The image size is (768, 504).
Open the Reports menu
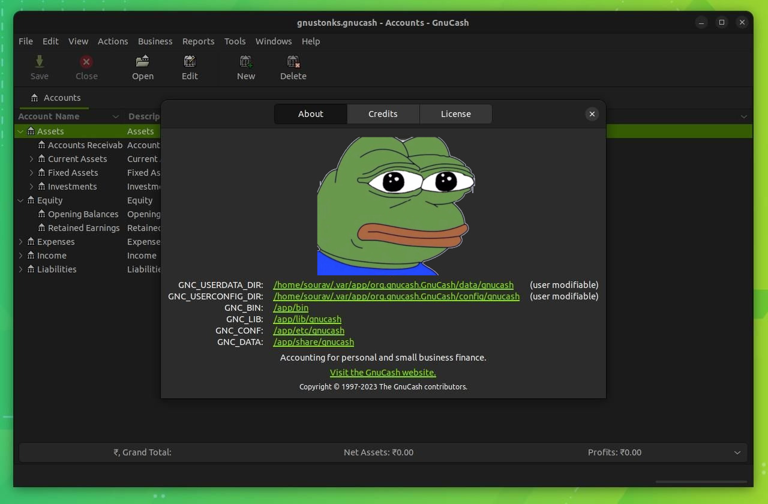pos(198,41)
